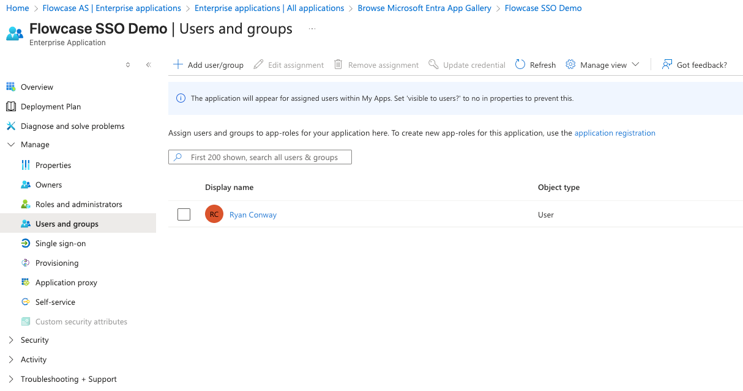Viewport: 743px width, 391px height.
Task: Tick the checkbox for Ryan Conway
Action: [184, 214]
